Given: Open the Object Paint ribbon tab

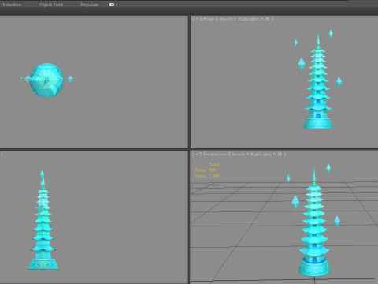Looking at the screenshot, I should pyautogui.click(x=50, y=5).
